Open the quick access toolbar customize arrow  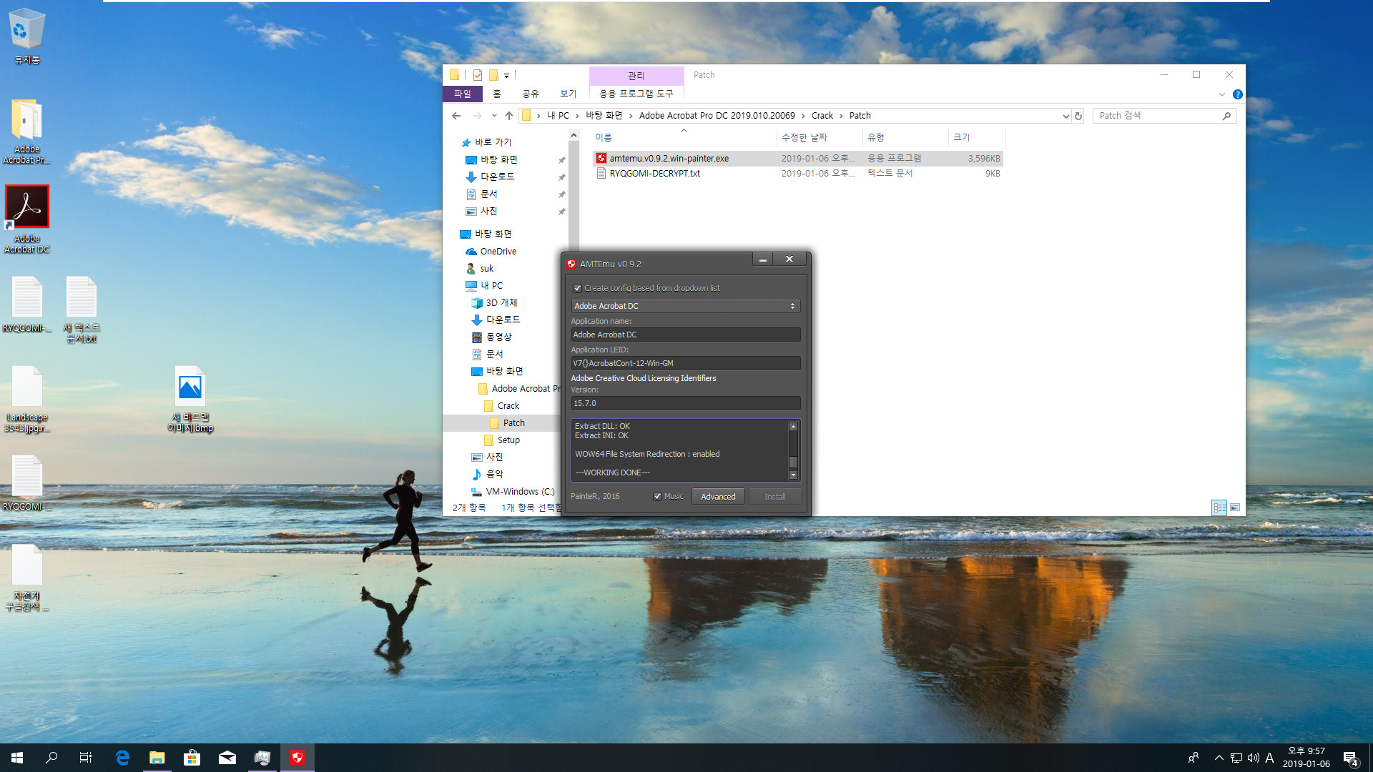[506, 75]
